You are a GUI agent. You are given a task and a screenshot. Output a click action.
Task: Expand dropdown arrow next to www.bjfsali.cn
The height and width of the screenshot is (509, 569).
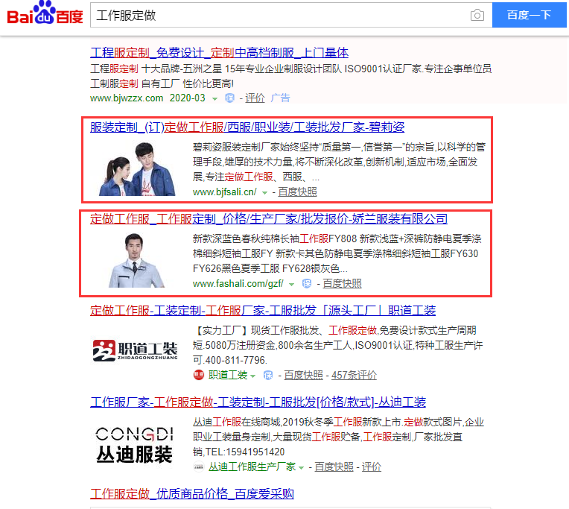[x=265, y=193]
